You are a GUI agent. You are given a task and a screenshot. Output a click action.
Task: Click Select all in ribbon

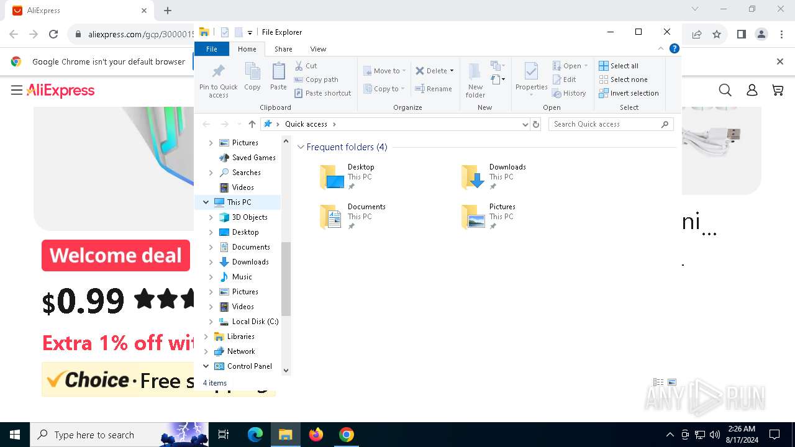[619, 66]
